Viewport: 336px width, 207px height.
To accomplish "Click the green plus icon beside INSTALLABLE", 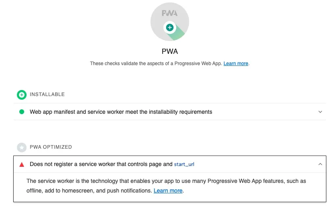I will click(x=21, y=94).
